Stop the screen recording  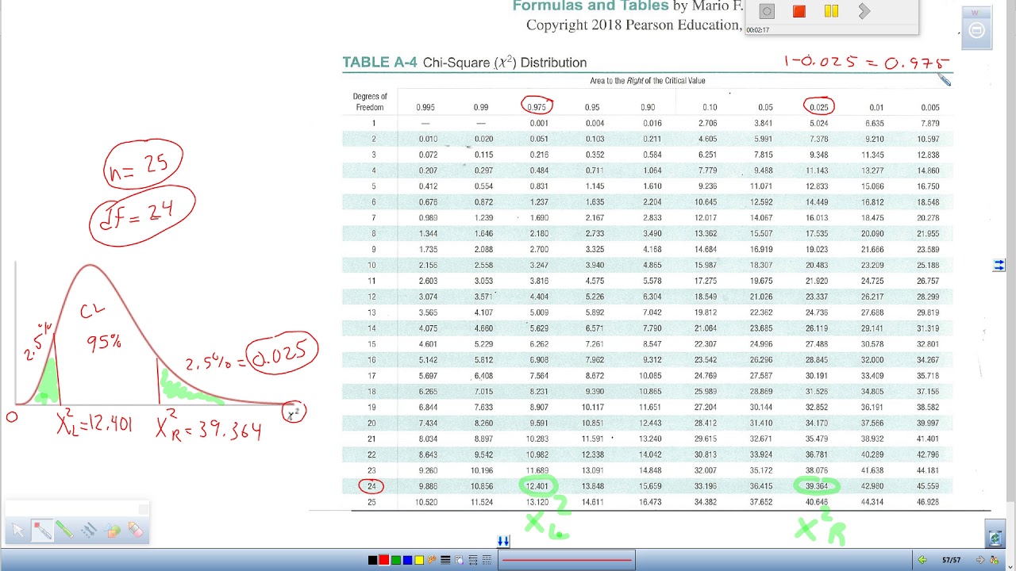pos(799,11)
